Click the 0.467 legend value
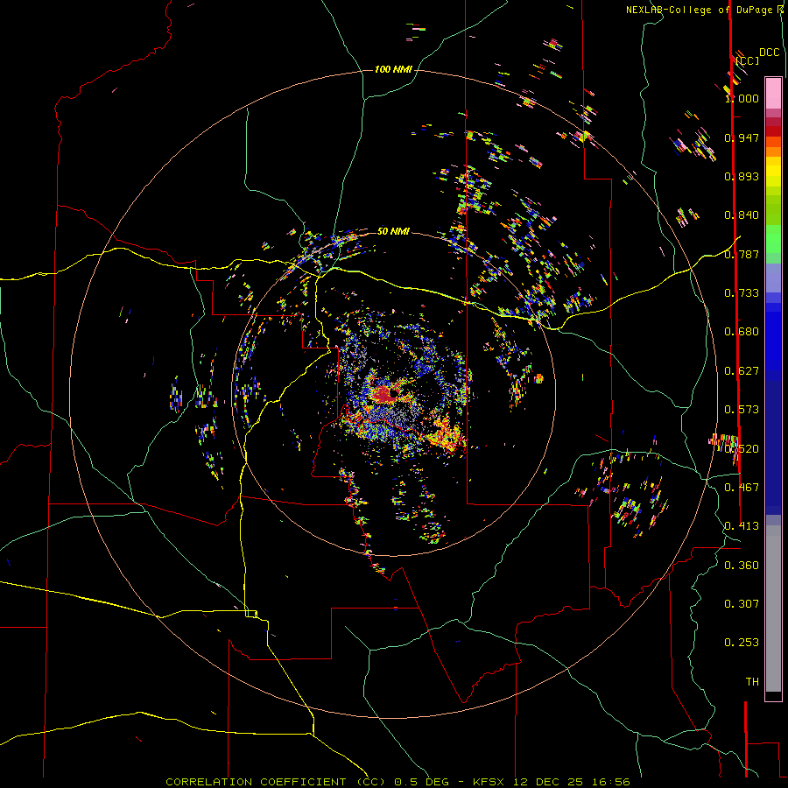This screenshot has height=788, width=788. [742, 487]
